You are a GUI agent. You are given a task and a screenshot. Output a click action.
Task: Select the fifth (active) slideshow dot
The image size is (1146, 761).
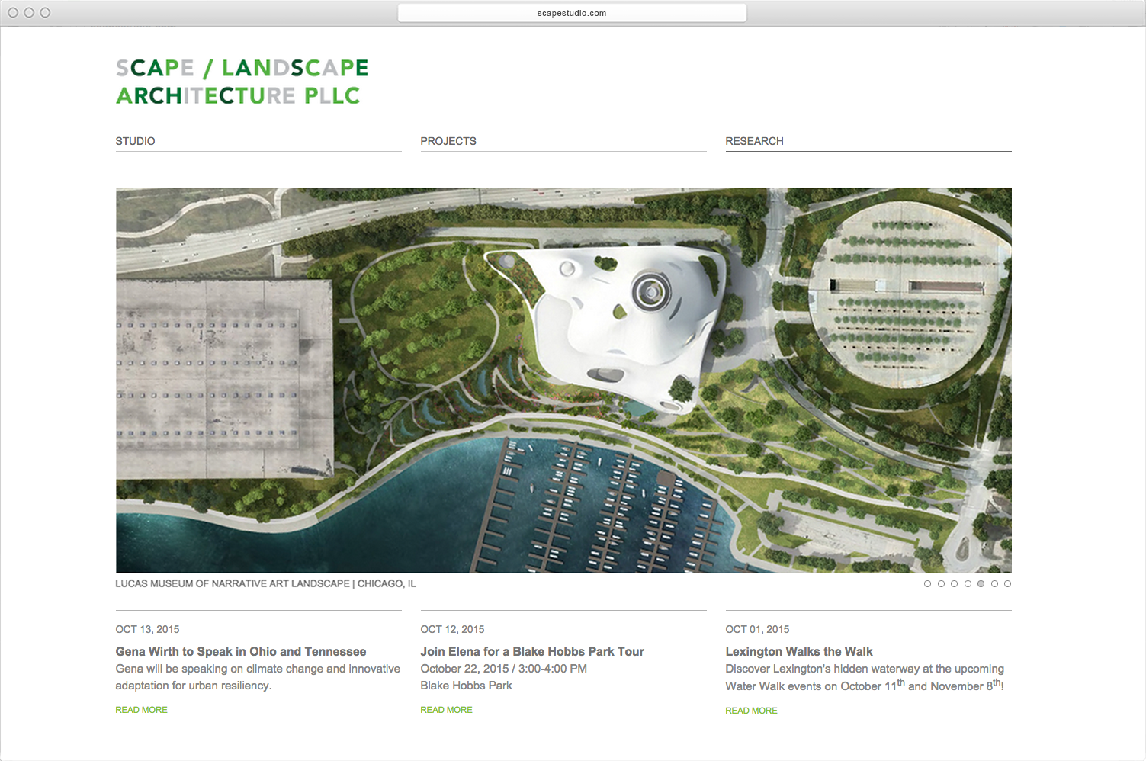point(981,584)
